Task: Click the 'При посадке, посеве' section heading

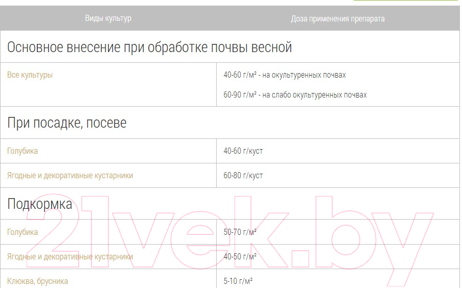Action: point(66,123)
